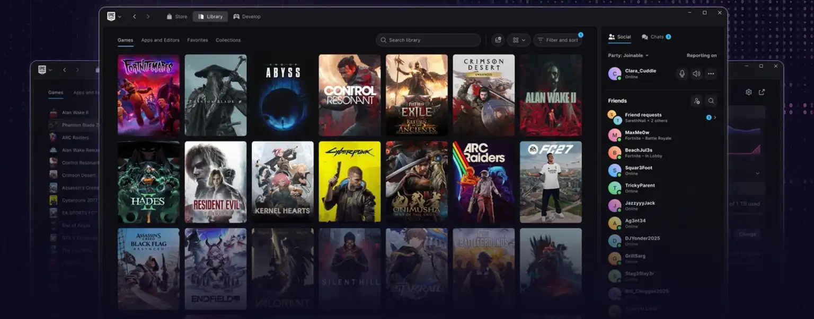Viewport: 814px width, 319px height.
Task: Select the Games sub-tab in the front window
Action: coord(126,40)
